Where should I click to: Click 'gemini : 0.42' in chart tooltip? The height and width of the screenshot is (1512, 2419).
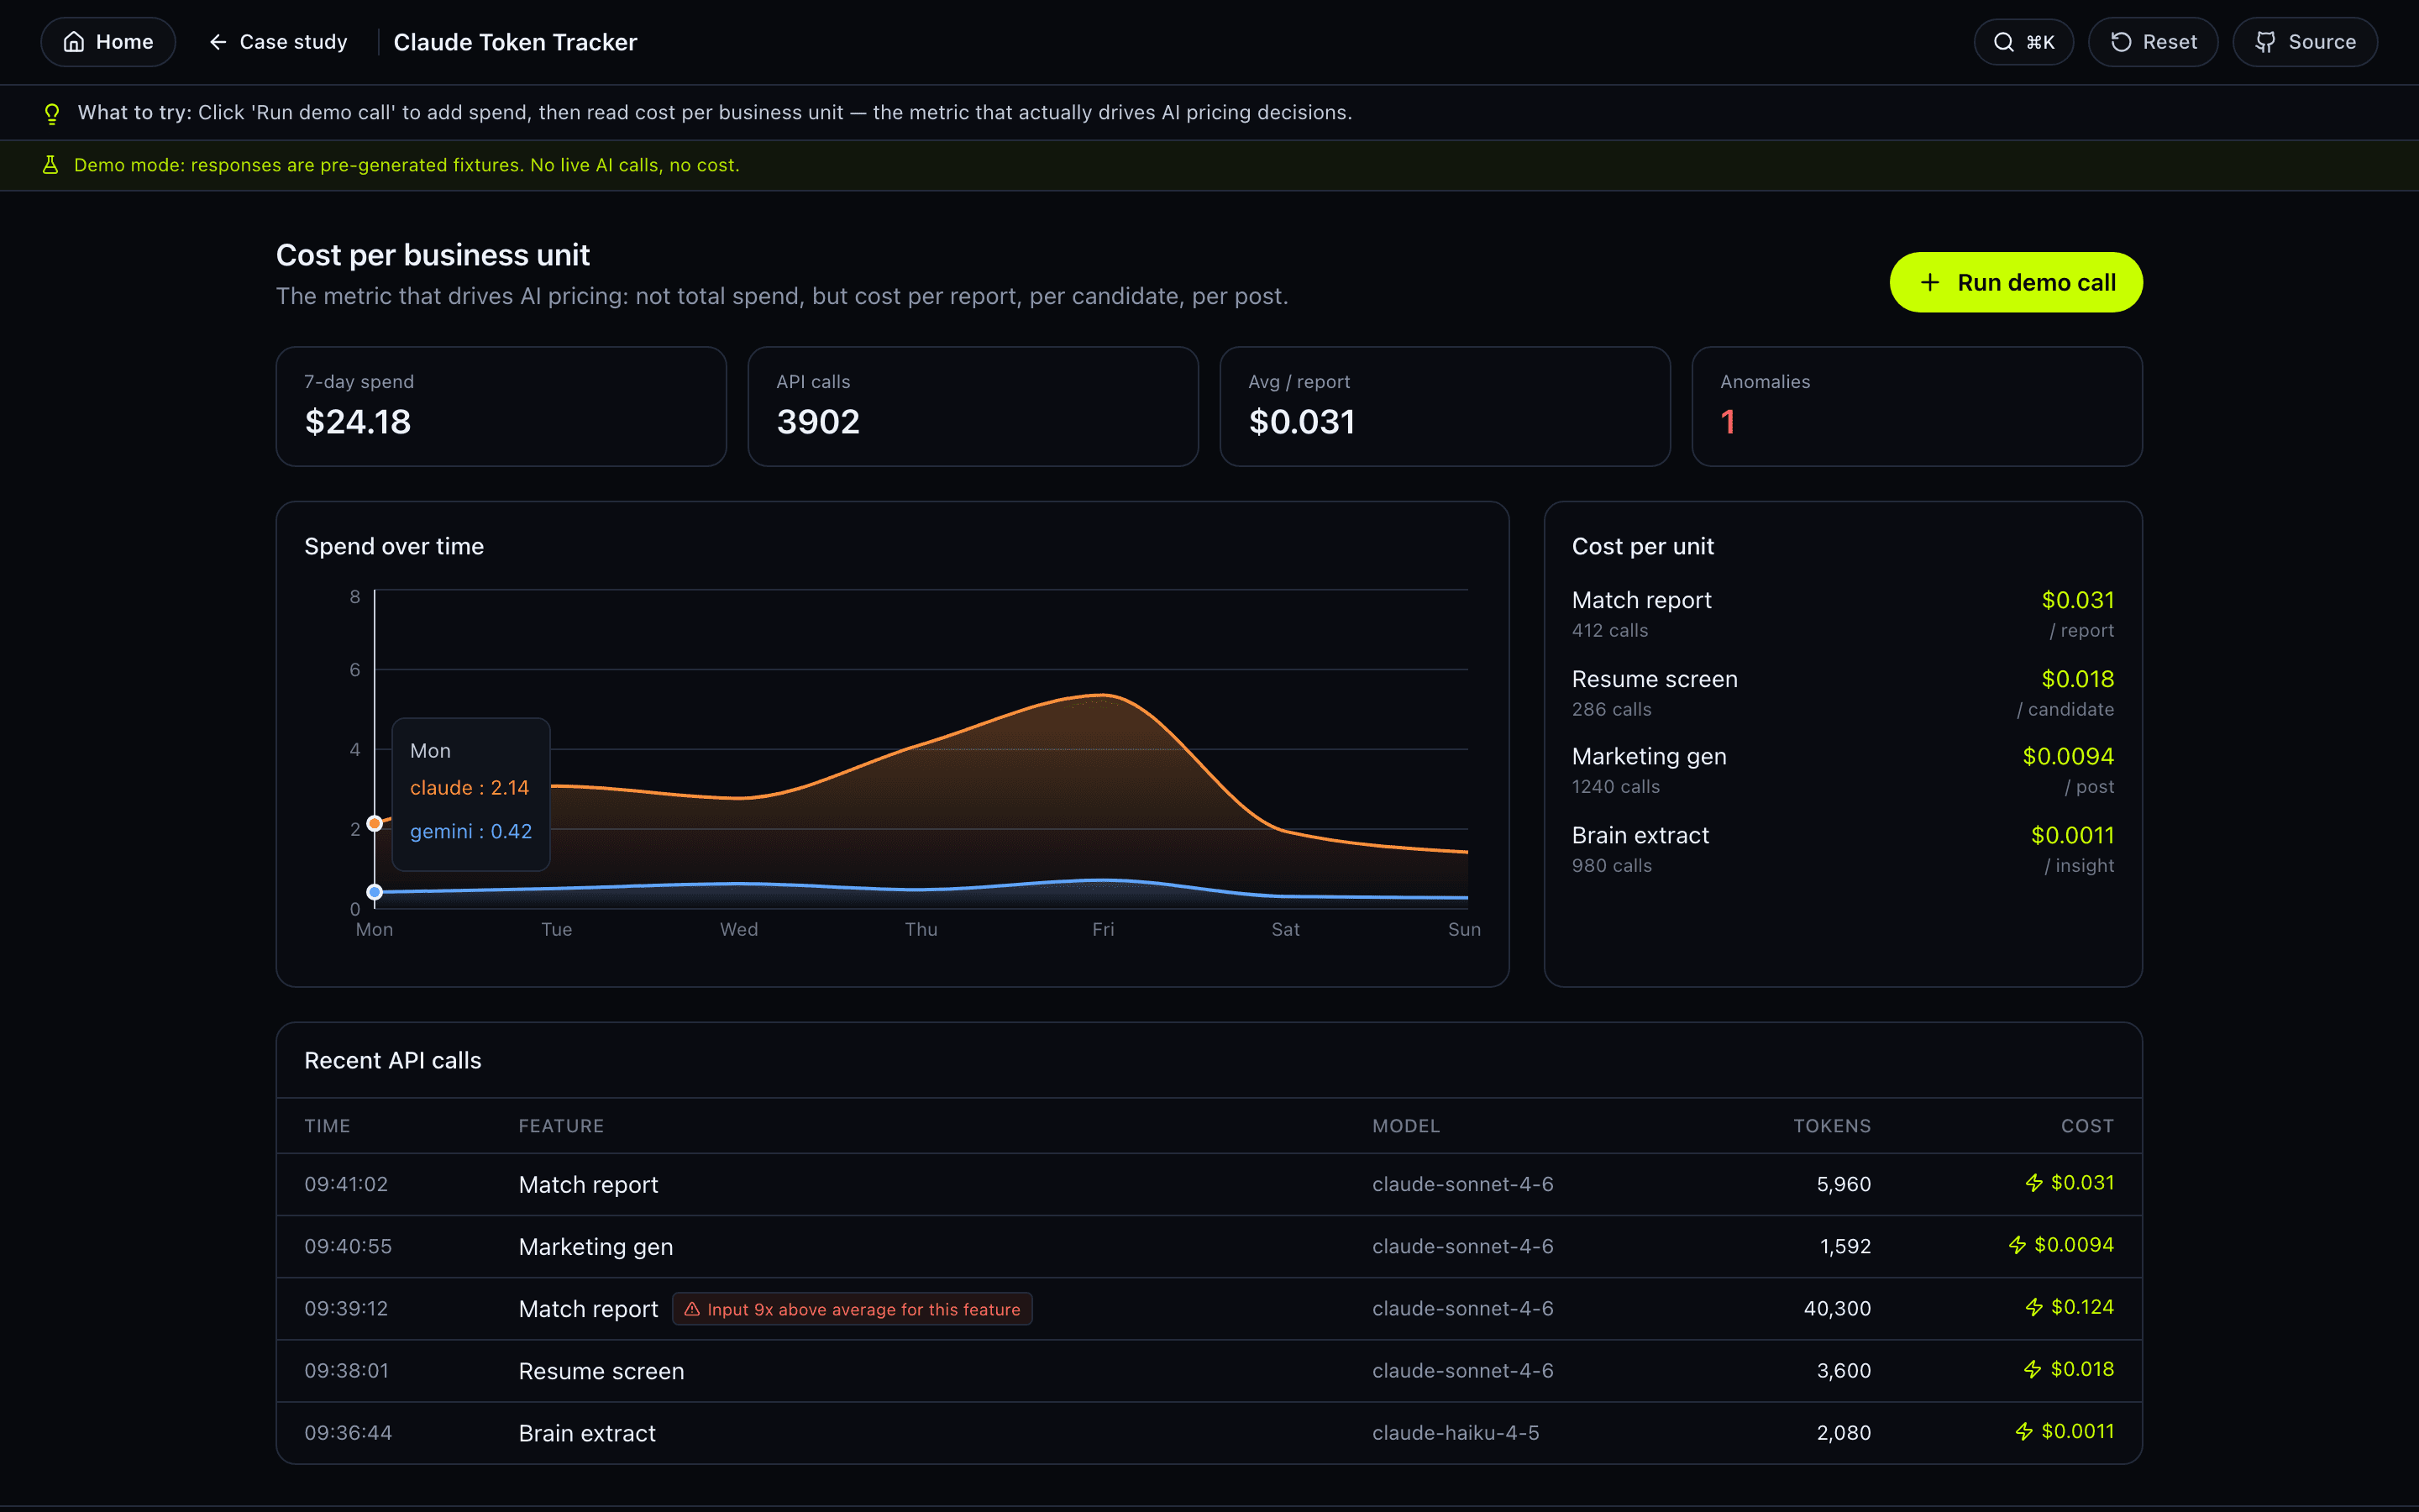click(471, 831)
